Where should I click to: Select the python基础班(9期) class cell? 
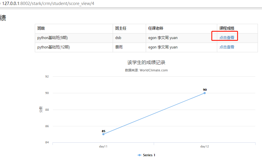74,38
